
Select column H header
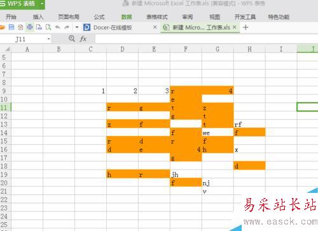point(249,49)
